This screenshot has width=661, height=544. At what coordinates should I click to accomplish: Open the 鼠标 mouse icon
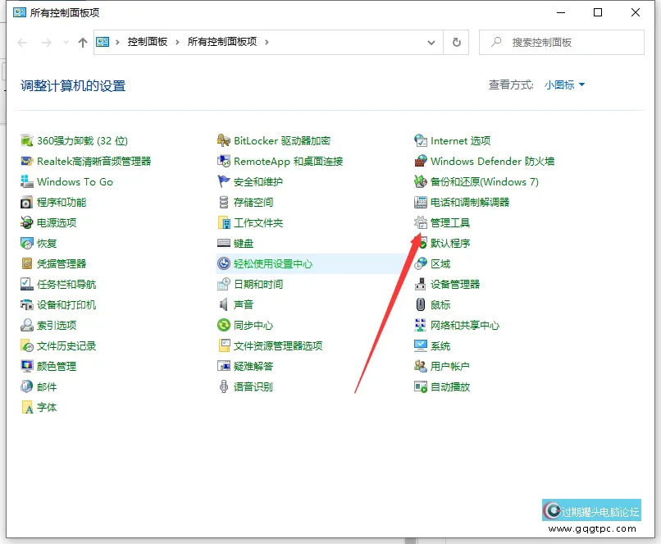tap(421, 305)
